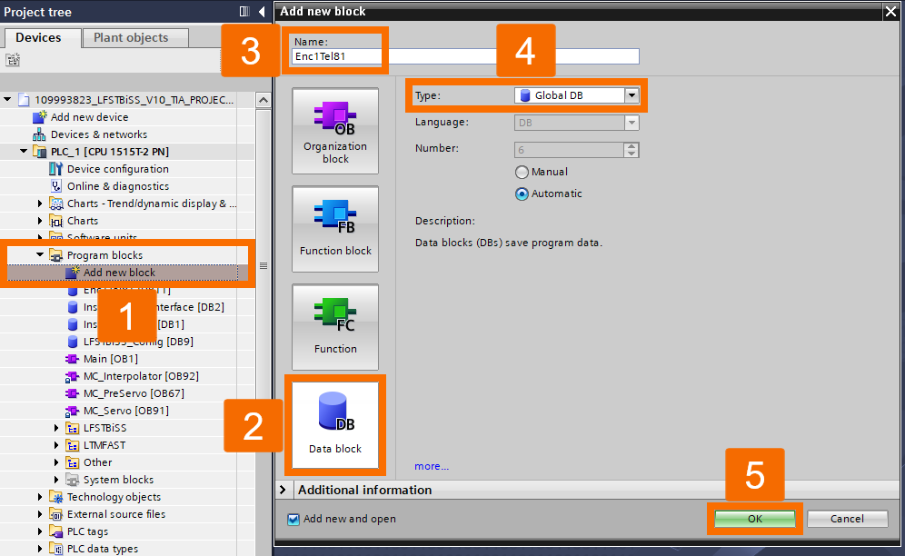The width and height of the screenshot is (905, 556).
Task: Click the MC_Interpolator [OB92] block icon
Action: point(72,376)
